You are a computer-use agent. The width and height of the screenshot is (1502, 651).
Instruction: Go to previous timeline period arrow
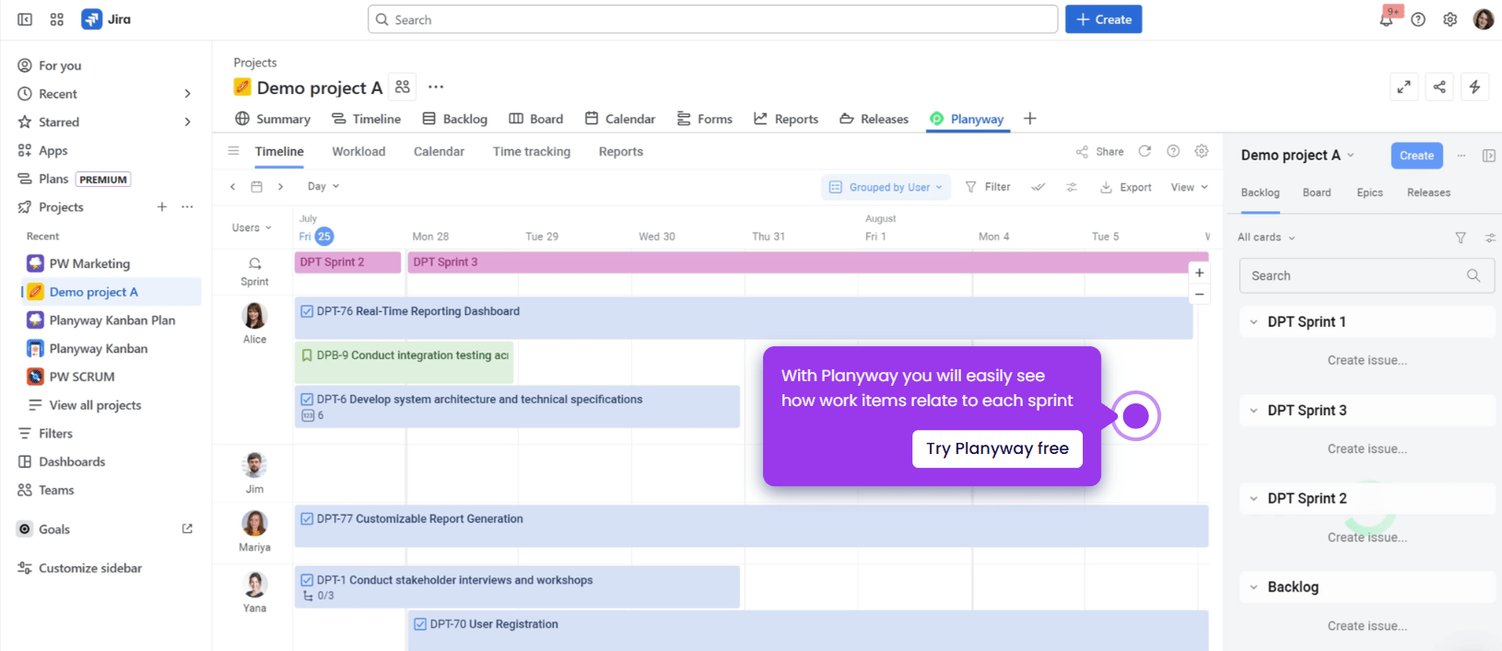(232, 187)
